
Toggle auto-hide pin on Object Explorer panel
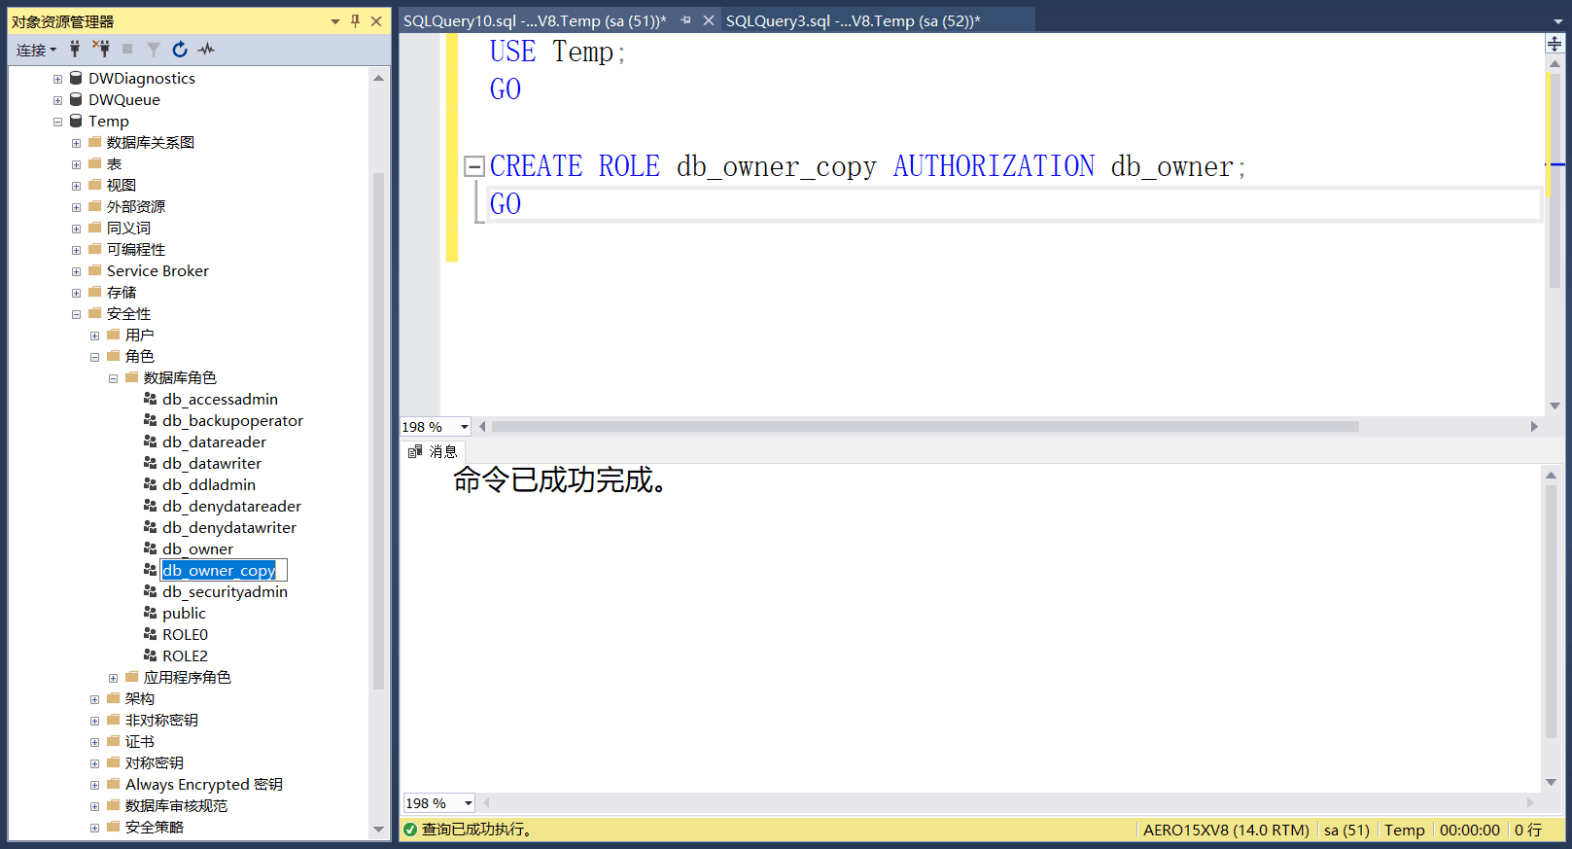point(356,20)
